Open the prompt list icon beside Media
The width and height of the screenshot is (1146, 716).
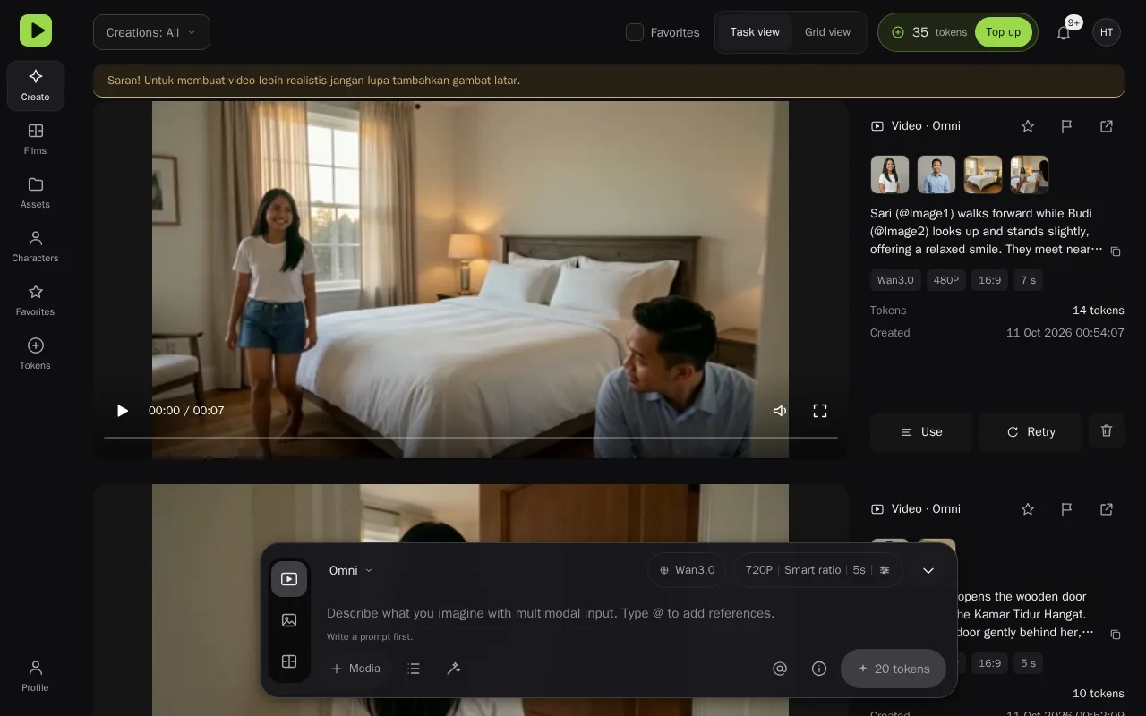pos(414,669)
